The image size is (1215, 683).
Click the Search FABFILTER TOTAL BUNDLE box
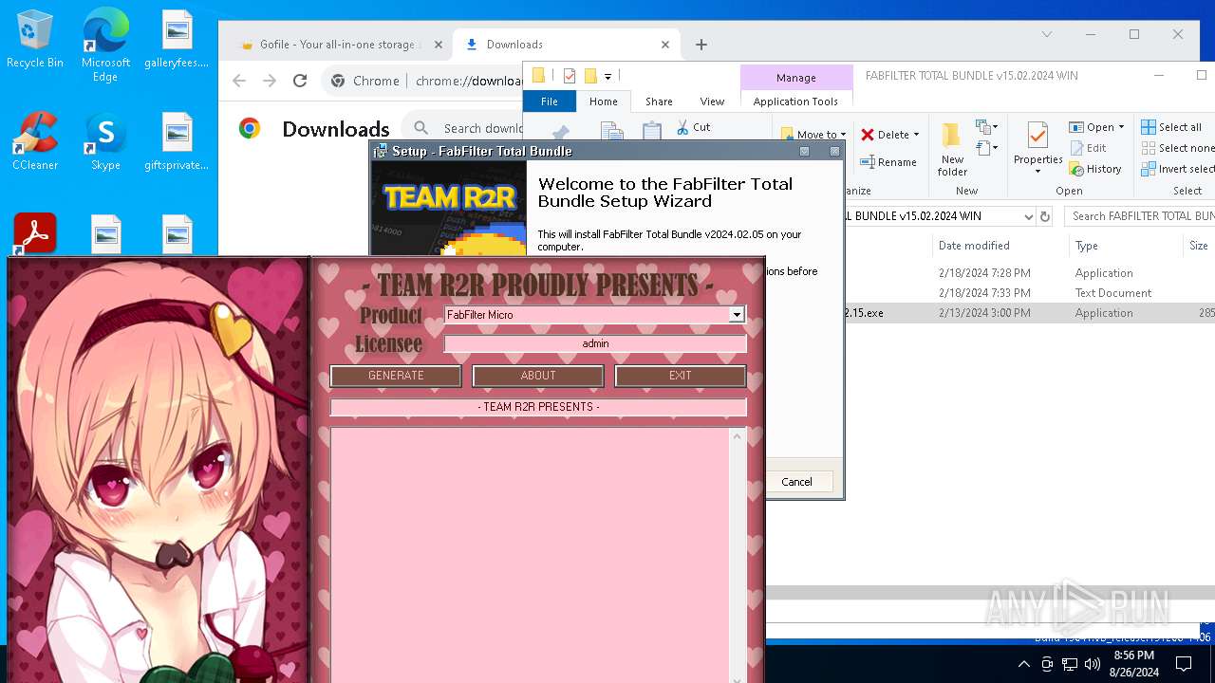click(x=1139, y=216)
